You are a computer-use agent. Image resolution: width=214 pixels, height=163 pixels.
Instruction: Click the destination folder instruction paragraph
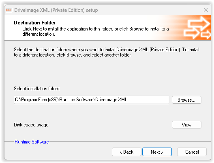[107, 52]
